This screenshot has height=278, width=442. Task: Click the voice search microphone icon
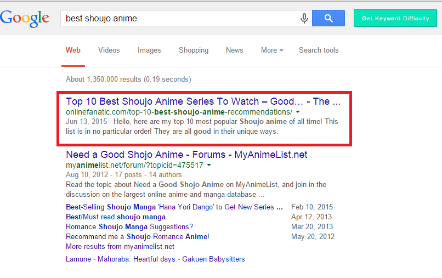point(304,18)
